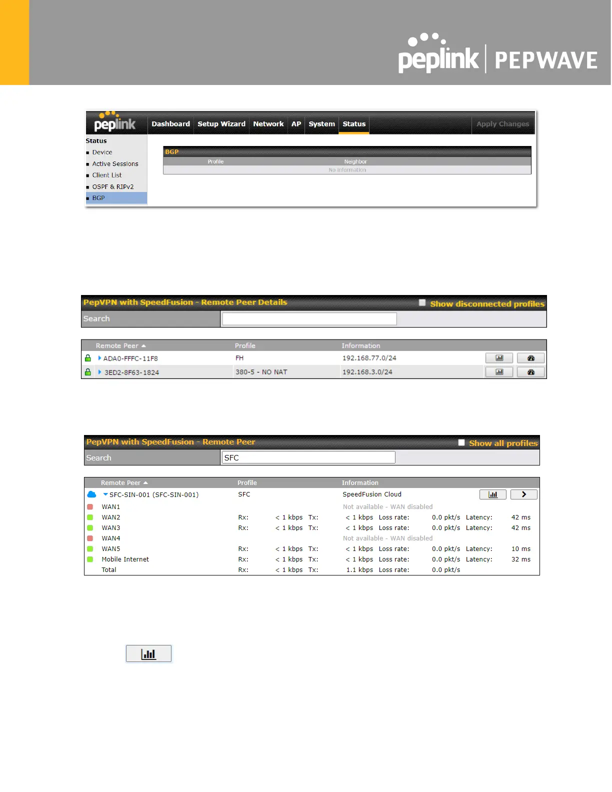Click the Peplink Pepwave logo in the page header
Image resolution: width=612 pixels, height=792 pixels.
497,54
